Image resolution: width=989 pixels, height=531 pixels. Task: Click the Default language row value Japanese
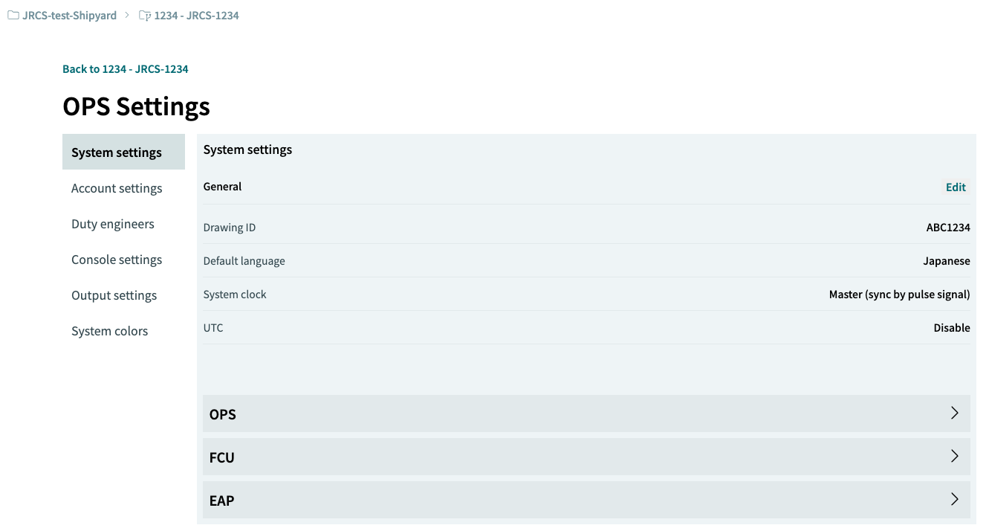947,261
